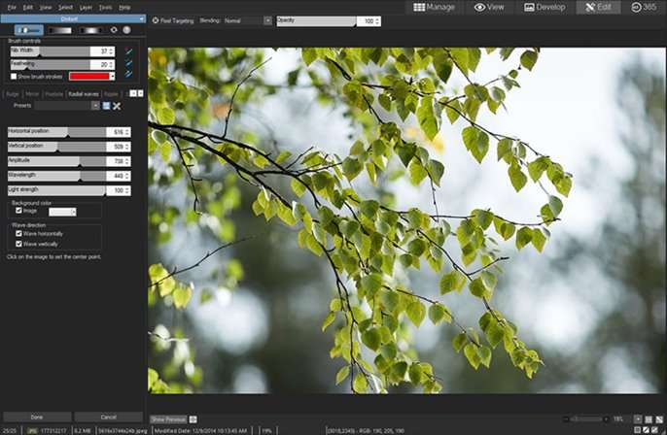
Task: Click the Pixel Targeting icon
Action: click(156, 20)
